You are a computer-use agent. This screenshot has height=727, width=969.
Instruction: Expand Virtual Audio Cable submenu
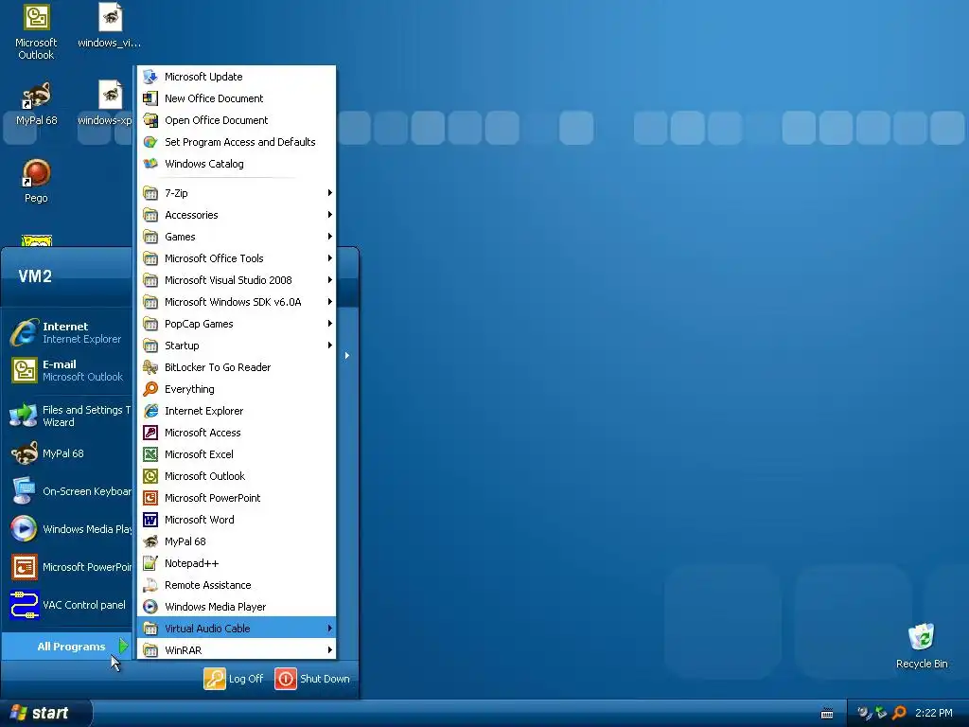(236, 629)
